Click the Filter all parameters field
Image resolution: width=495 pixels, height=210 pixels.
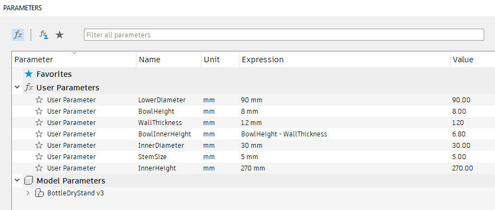pos(284,35)
